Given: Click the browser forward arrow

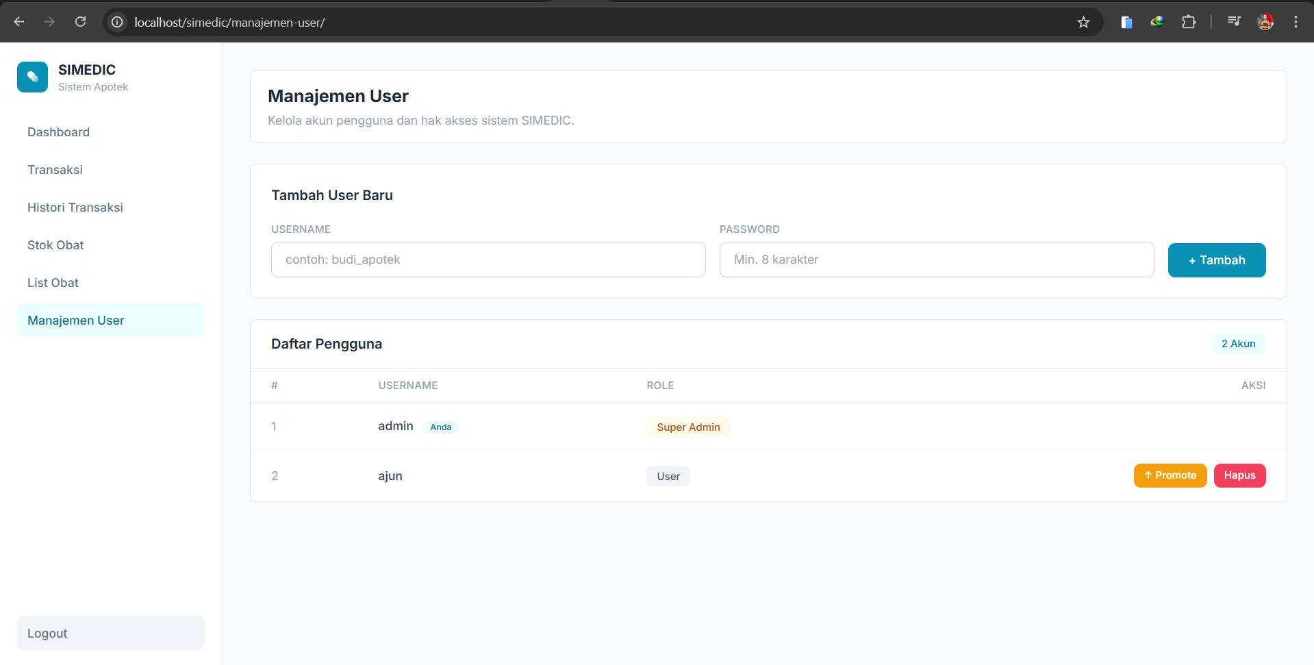Looking at the screenshot, I should click(x=49, y=22).
